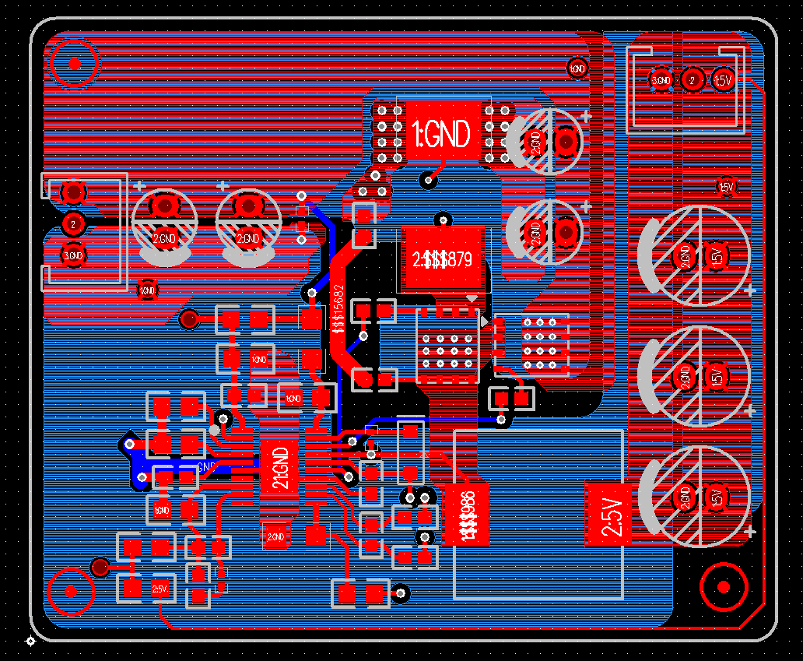Image resolution: width=803 pixels, height=661 pixels.
Task: Select the 1:GND via beneath the left connector outline
Action: 148,290
